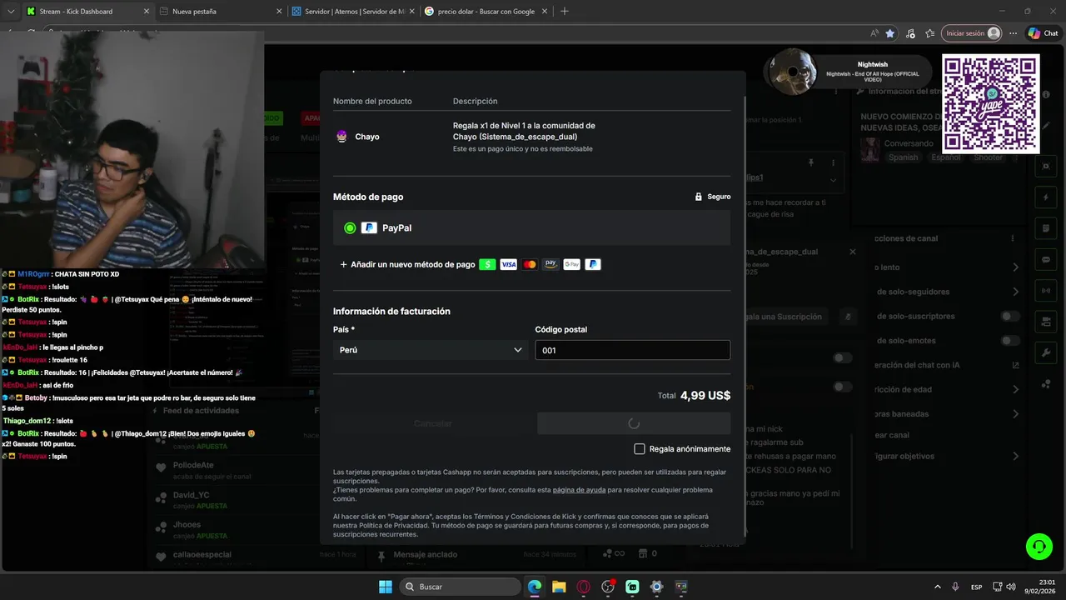Expand the modo lento setting chevron

(1015, 267)
